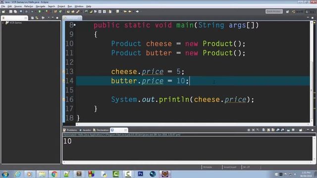This screenshot has height=178, width=317.
Task: Close the Console tab
Action: tap(125, 130)
